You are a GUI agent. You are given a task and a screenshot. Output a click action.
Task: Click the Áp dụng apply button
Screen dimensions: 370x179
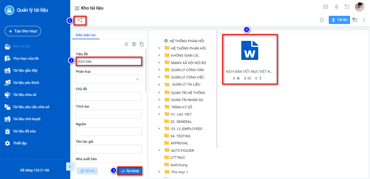pos(130,171)
